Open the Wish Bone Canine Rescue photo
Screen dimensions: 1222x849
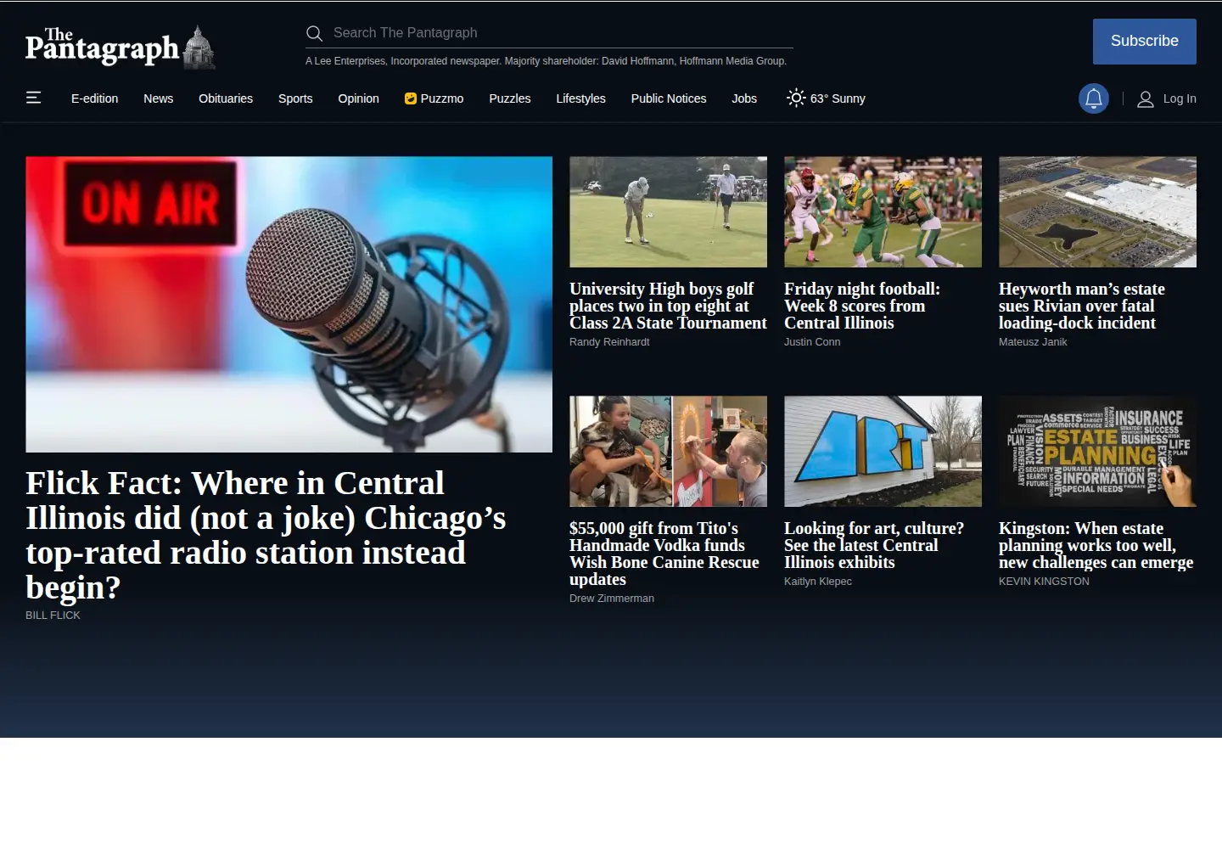click(668, 451)
